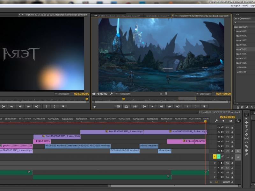The width and height of the screenshot is (255, 191).
Task: Click the New Item icon in Project panel
Action: 242,107
